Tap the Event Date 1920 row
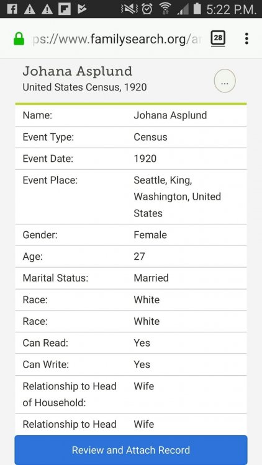The height and width of the screenshot is (465, 262). point(131,159)
